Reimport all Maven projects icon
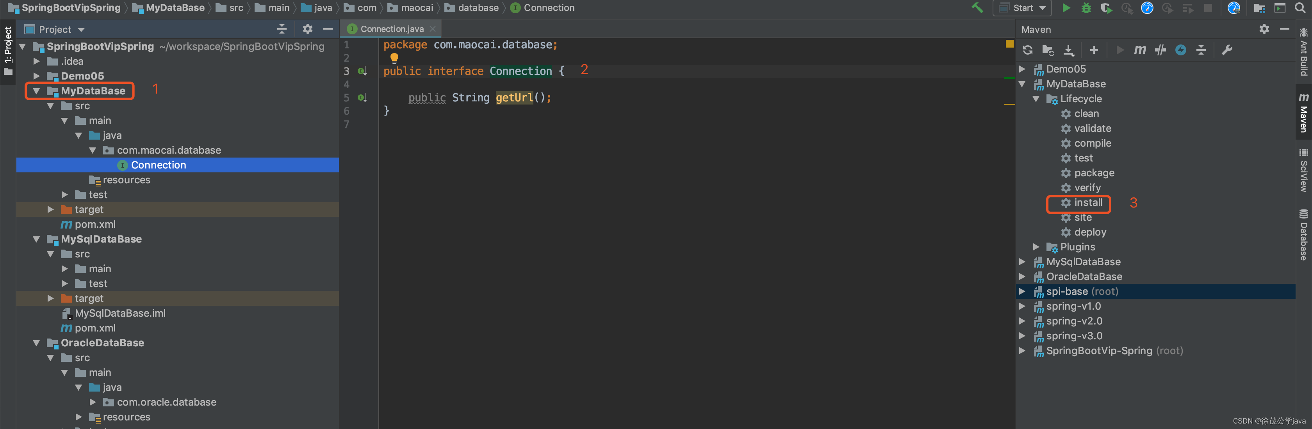The image size is (1312, 429). (1027, 50)
